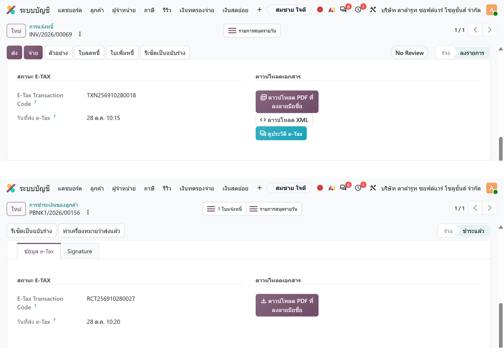Show help tooltip for E-Tax Transaction Code TXN256910280018
This screenshot has width=504, height=354.
point(35,102)
